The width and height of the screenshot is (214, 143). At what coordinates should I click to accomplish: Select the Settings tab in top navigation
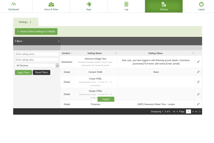click(164, 6)
